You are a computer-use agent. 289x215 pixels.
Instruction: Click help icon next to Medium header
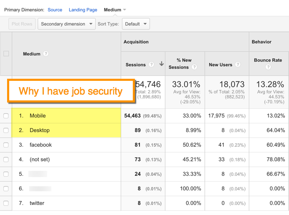click(x=46, y=54)
